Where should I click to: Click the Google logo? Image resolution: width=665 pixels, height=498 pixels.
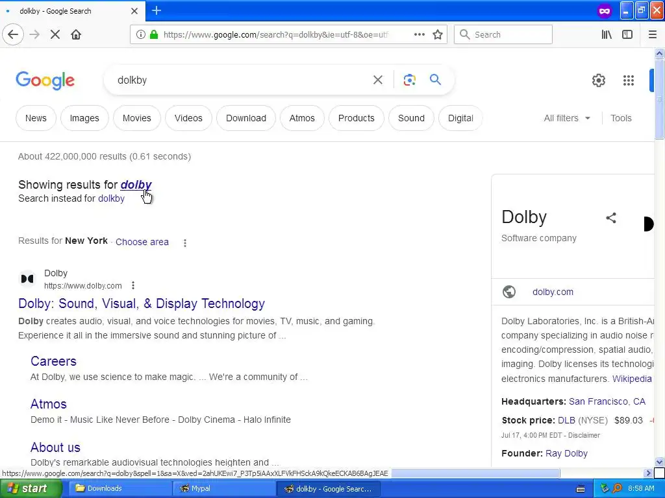pyautogui.click(x=45, y=80)
